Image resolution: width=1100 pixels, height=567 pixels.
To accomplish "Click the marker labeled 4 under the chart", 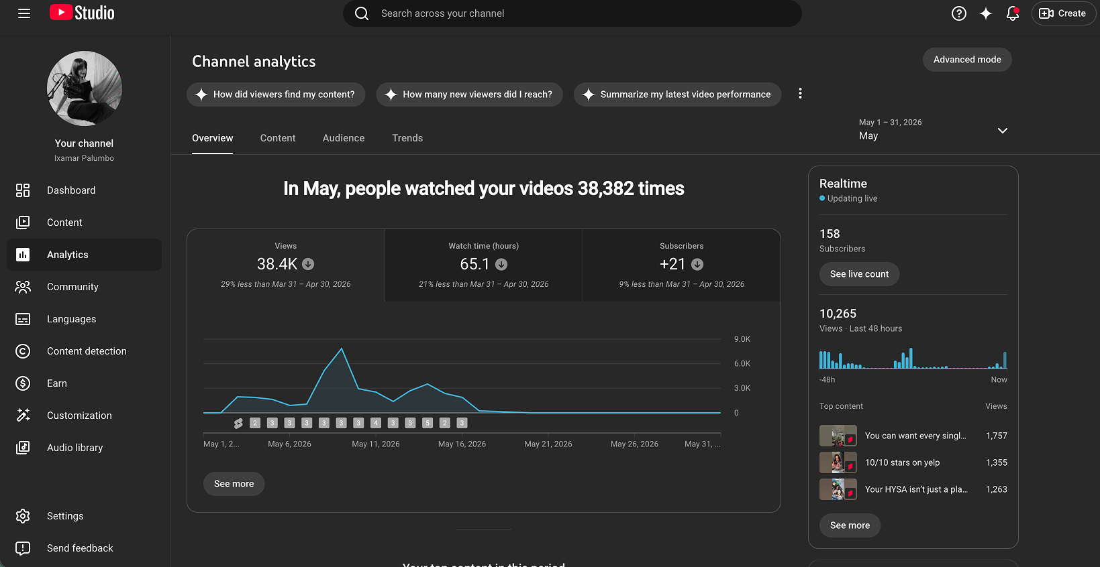I will (x=376, y=423).
